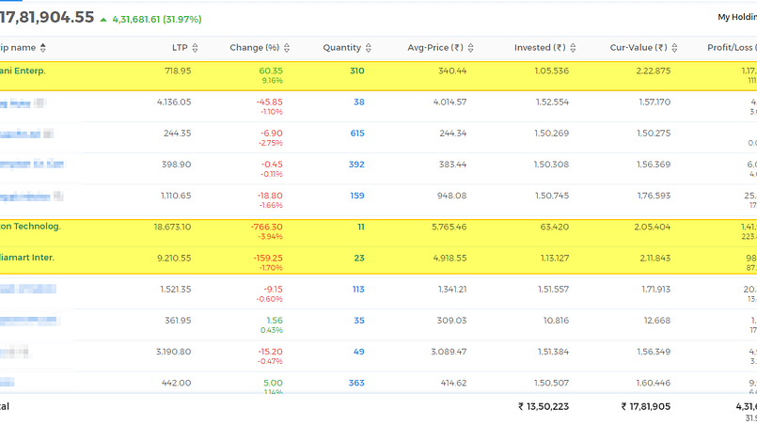Click quantity 392 link
This screenshot has height=425, width=757.
coord(356,165)
